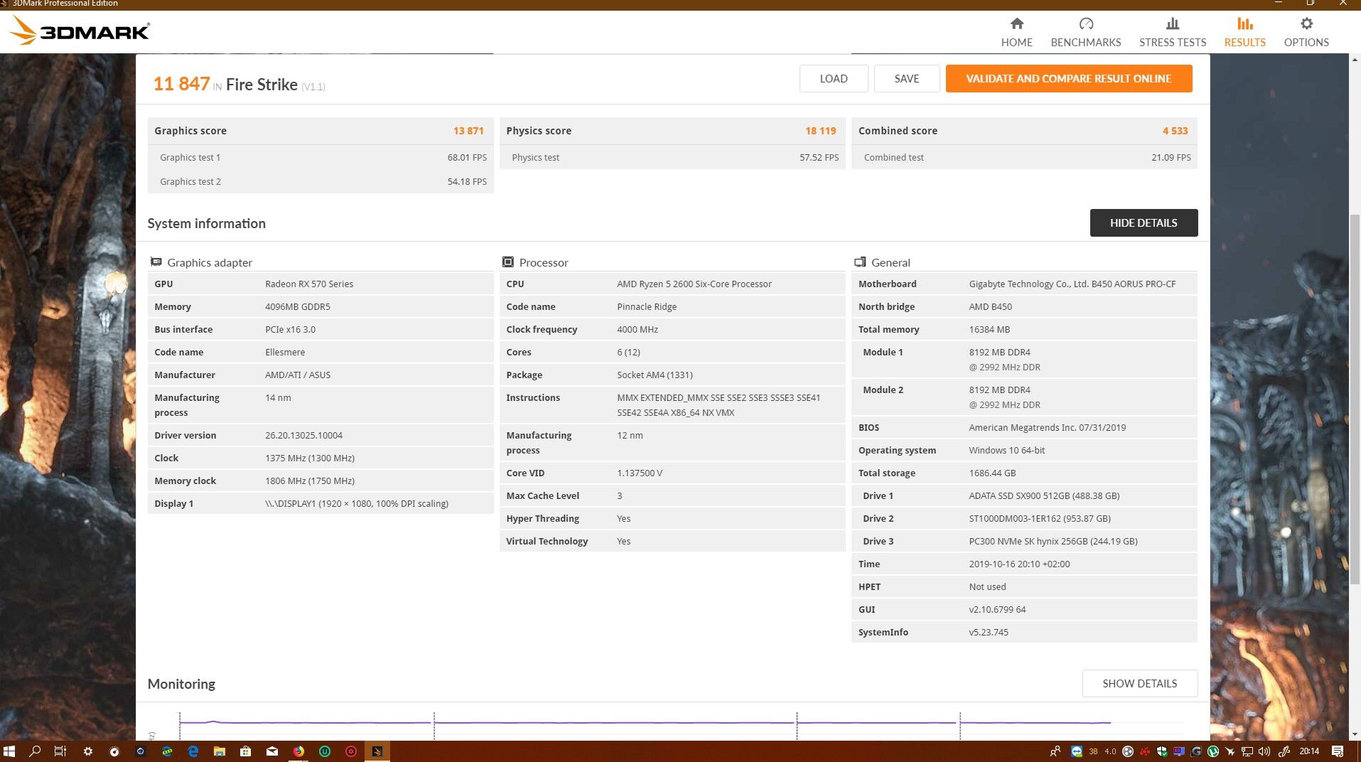The image size is (1361, 762).
Task: Click the SAVE button
Action: click(907, 79)
